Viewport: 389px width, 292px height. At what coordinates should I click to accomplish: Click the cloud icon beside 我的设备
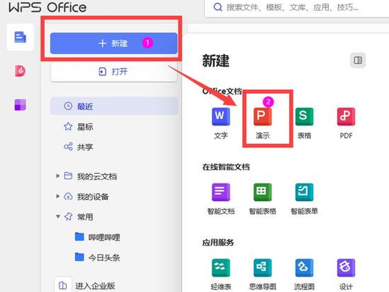pyautogui.click(x=68, y=197)
